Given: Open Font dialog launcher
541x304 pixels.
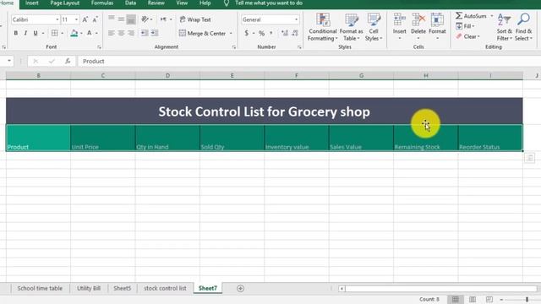Looking at the screenshot, I should pyautogui.click(x=99, y=47).
